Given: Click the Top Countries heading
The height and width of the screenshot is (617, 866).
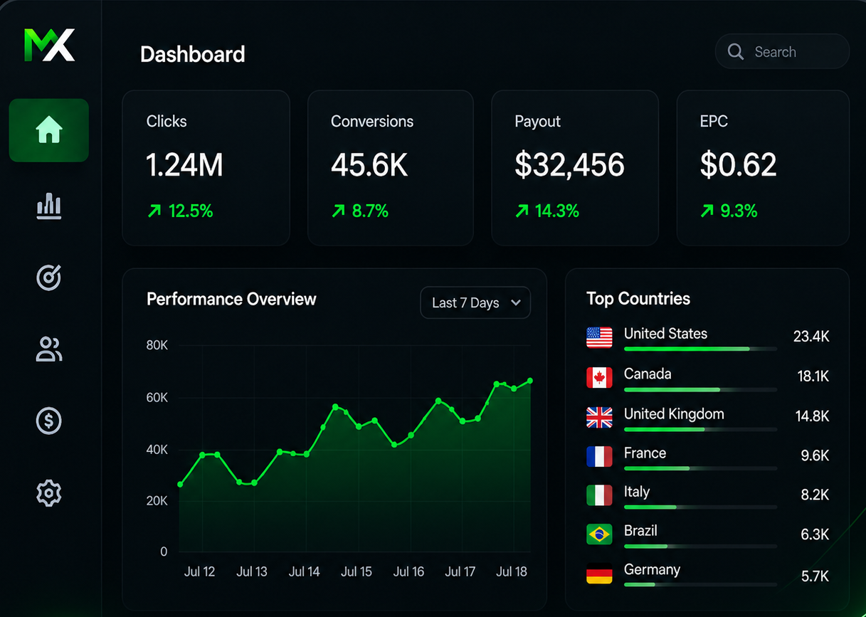Looking at the screenshot, I should pos(638,299).
